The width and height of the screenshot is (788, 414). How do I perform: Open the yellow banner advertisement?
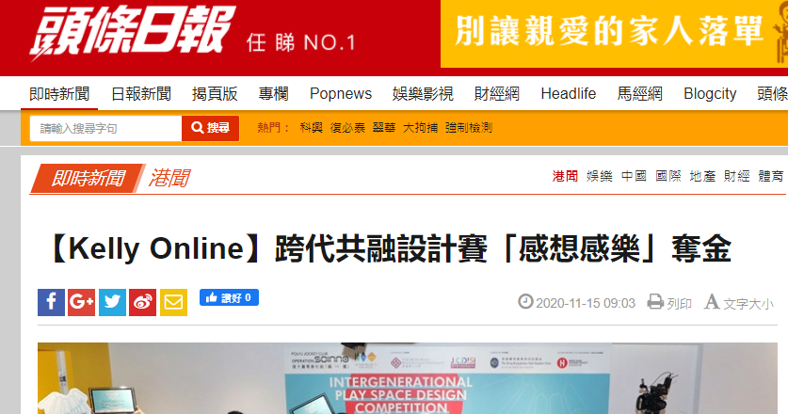click(614, 34)
